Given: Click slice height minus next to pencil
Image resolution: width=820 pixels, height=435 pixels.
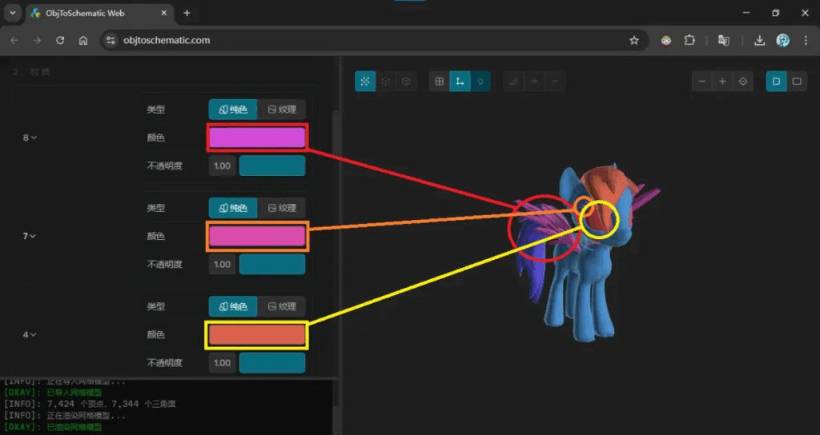Looking at the screenshot, I should point(554,82).
